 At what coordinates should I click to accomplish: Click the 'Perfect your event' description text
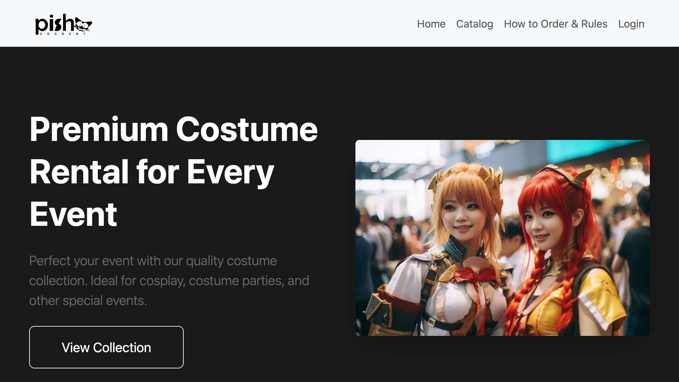(x=169, y=281)
